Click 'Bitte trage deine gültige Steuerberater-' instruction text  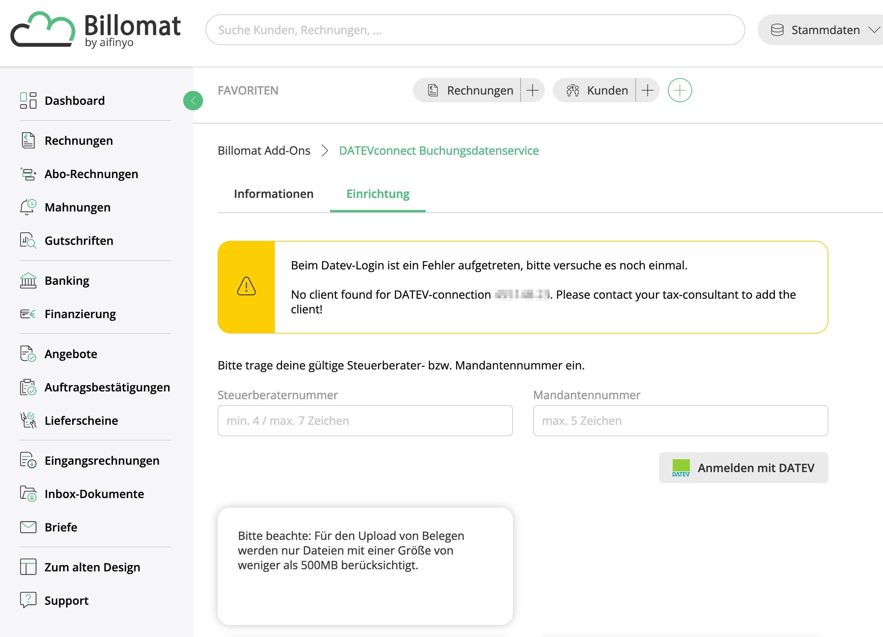click(401, 365)
